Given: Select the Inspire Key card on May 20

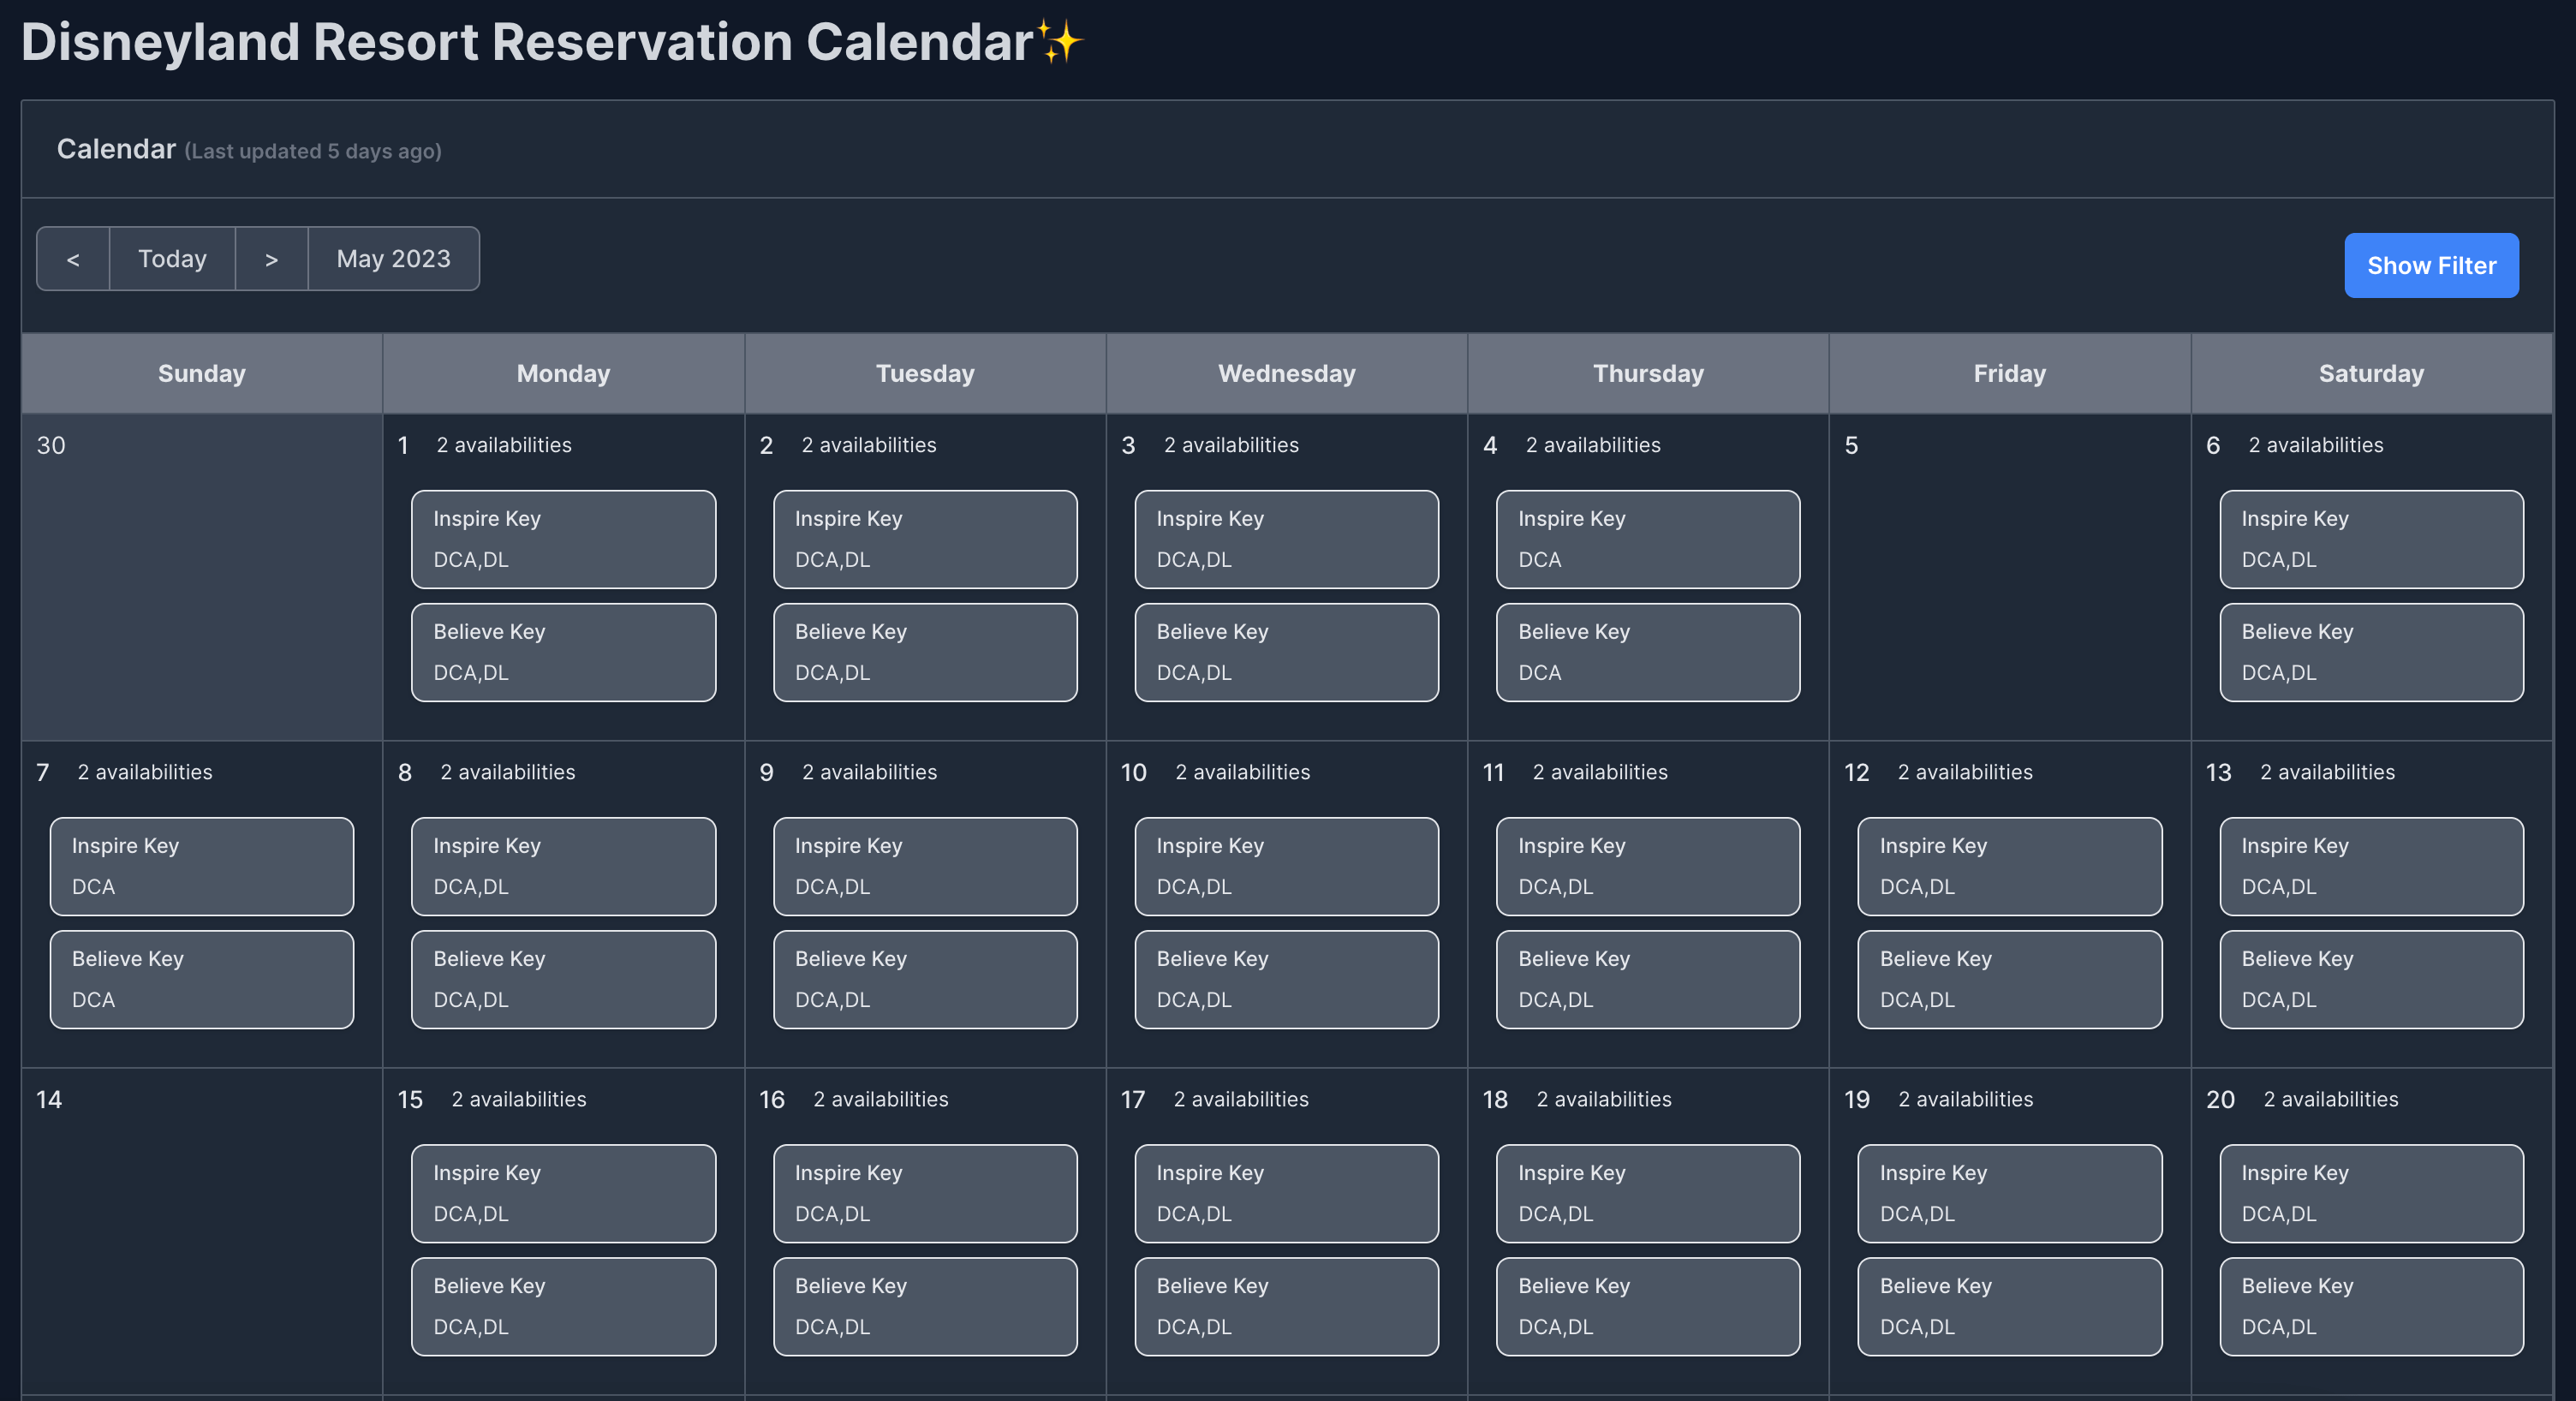Looking at the screenshot, I should pyautogui.click(x=2371, y=1193).
